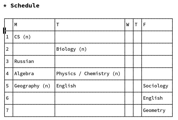
Task: Select row number 1 cell
Action: point(9,37)
